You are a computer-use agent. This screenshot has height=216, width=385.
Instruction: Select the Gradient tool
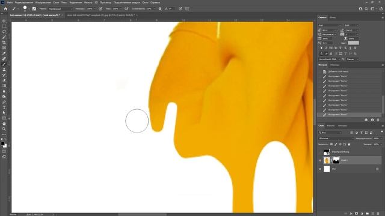(4, 86)
